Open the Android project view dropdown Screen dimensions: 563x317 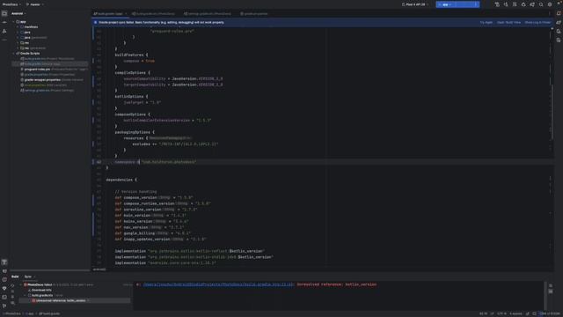18,14
